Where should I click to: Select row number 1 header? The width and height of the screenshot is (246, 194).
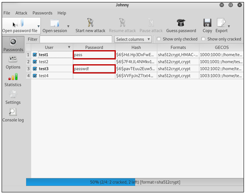29,55
